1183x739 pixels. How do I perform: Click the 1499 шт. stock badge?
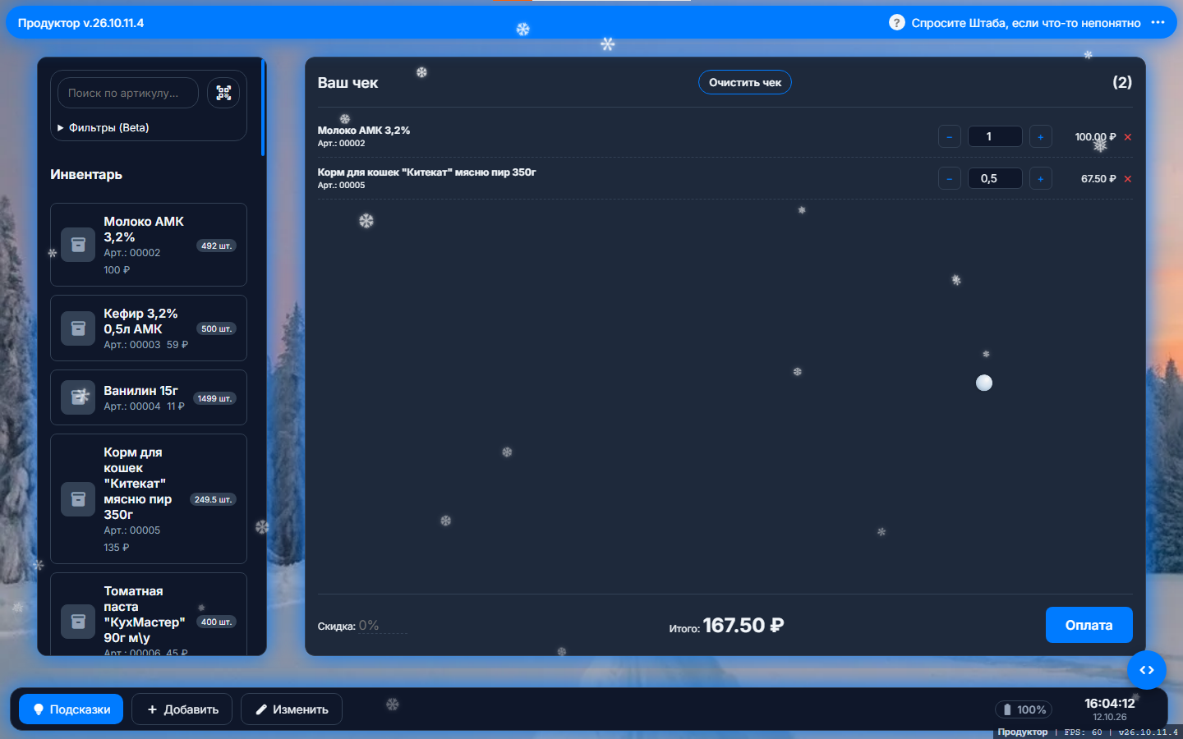tap(214, 398)
